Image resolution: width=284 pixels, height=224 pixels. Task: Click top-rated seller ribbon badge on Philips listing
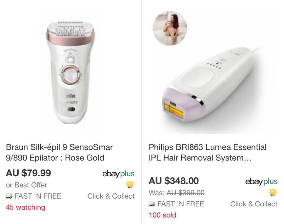(273, 192)
